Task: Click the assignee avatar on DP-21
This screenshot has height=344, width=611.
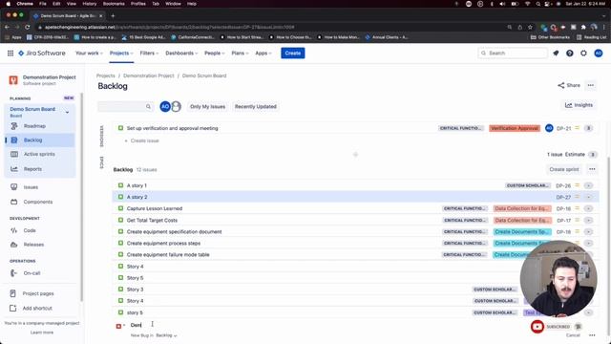Action: 549,128
